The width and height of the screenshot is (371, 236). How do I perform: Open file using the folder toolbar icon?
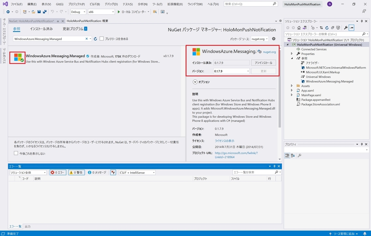click(33, 12)
